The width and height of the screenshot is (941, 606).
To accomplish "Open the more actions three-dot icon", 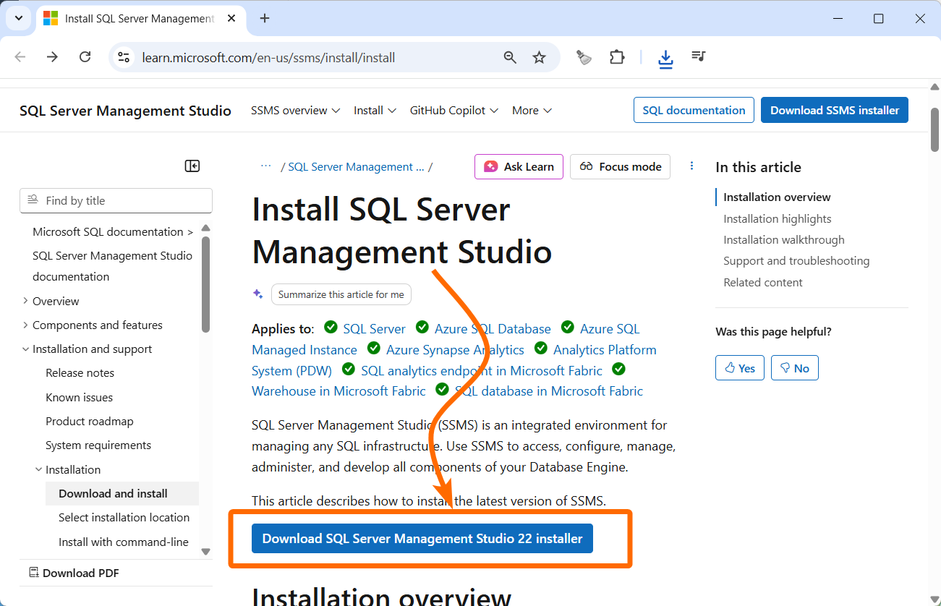I will (691, 166).
